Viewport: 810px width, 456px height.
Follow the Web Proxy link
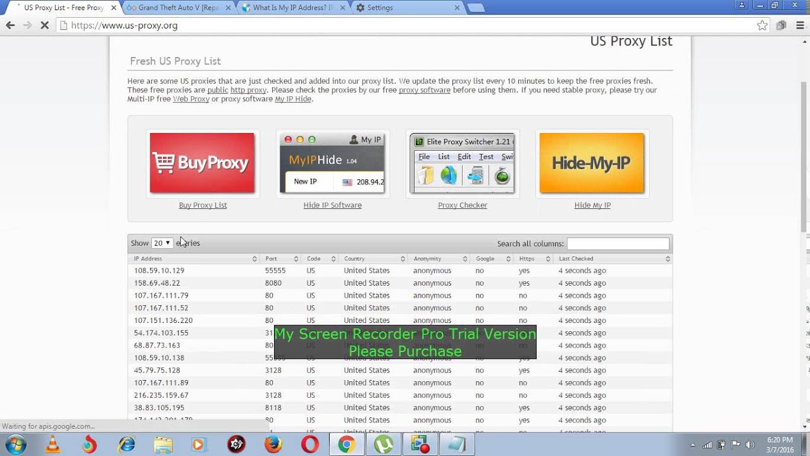click(x=191, y=99)
